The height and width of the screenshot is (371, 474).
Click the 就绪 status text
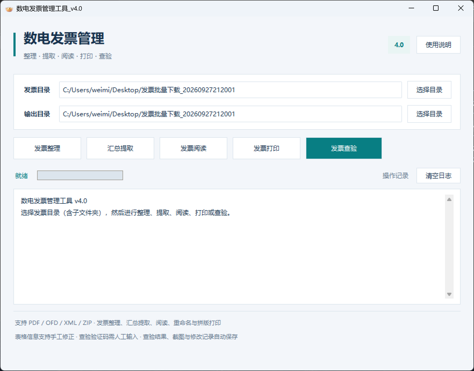pyautogui.click(x=21, y=176)
